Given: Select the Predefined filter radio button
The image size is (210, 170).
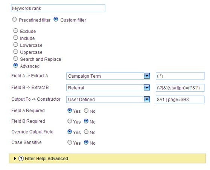Looking at the screenshot, I should tap(14, 19).
